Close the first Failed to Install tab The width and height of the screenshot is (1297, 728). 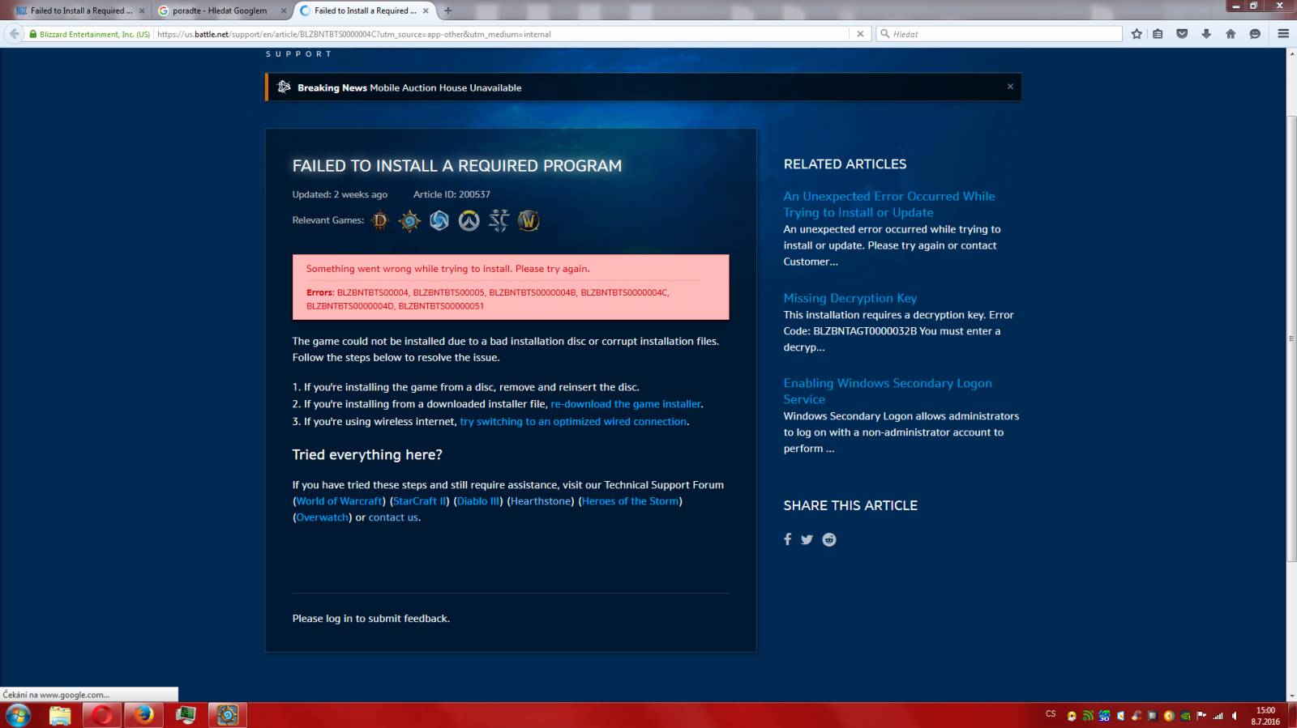click(x=142, y=11)
